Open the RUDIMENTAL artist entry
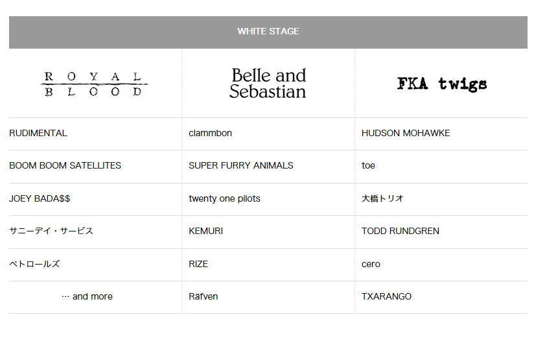The height and width of the screenshot is (343, 534). [38, 133]
